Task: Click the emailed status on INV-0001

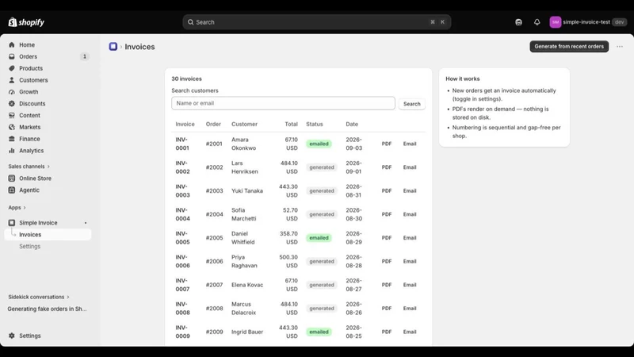Action: (x=319, y=144)
